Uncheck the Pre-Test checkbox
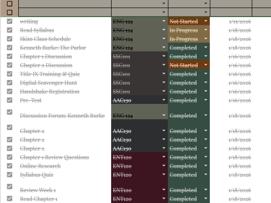This screenshot has height=203, width=271. point(9,100)
